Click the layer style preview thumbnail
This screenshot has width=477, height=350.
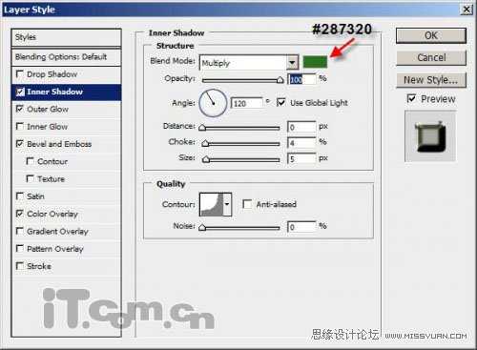[x=430, y=136]
